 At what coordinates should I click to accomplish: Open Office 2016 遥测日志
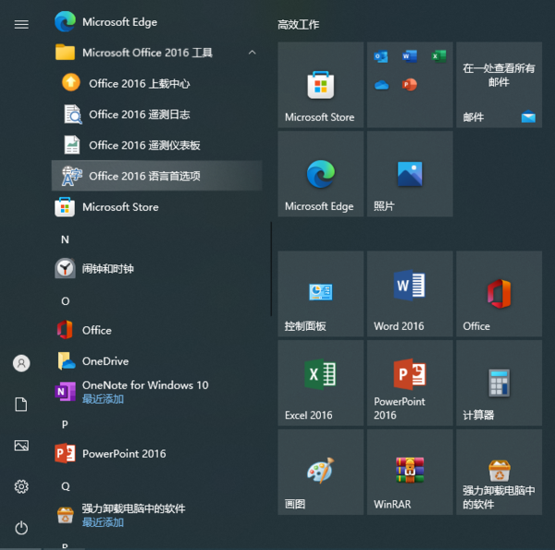point(157,115)
